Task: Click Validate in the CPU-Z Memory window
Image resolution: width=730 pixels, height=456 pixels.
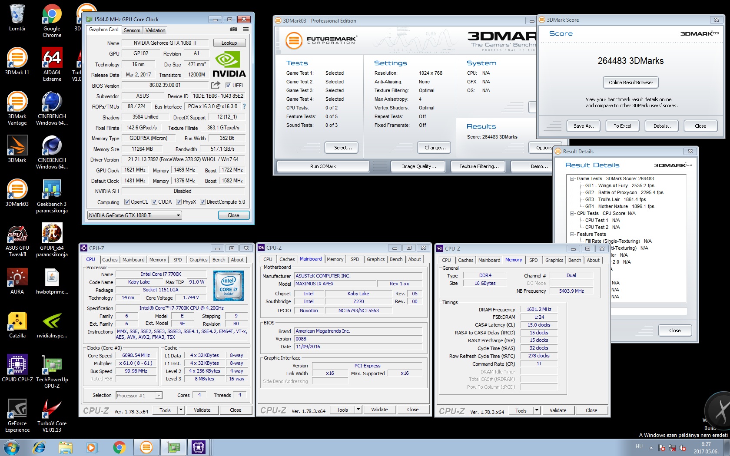Action: (558, 410)
